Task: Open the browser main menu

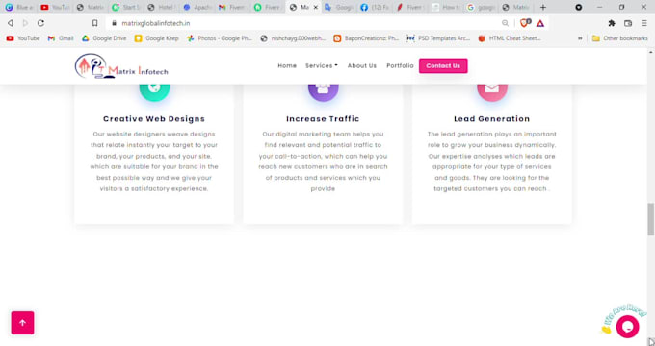Action: 644,23
